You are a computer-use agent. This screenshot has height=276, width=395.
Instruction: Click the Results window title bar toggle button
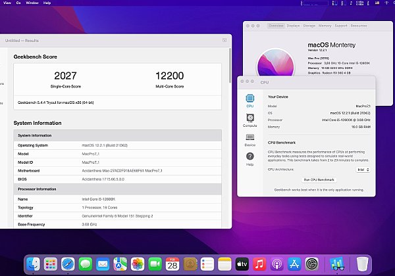click(x=224, y=40)
